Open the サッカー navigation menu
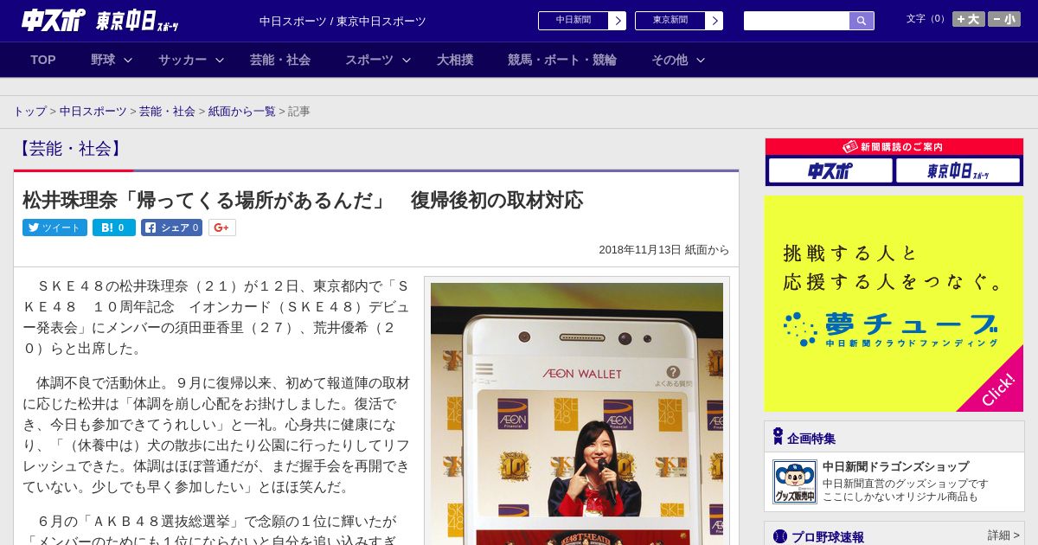1038x545 pixels. point(183,60)
